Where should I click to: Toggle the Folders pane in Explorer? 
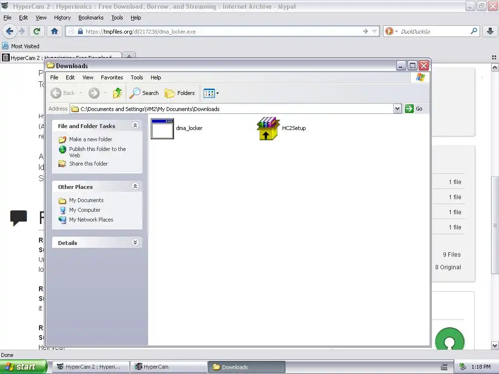tap(179, 93)
